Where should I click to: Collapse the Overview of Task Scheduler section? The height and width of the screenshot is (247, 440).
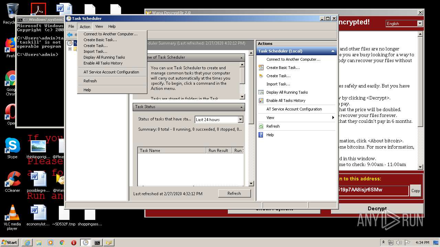[242, 58]
